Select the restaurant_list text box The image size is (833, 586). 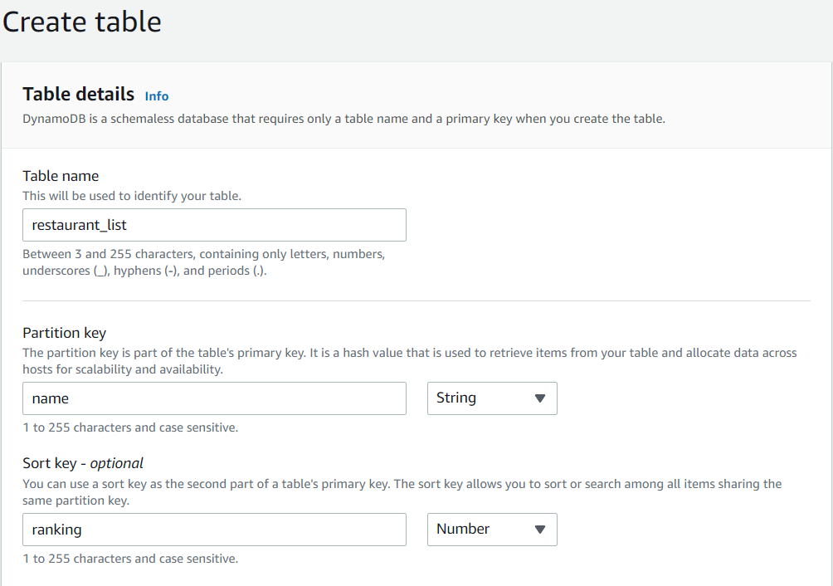coord(213,225)
